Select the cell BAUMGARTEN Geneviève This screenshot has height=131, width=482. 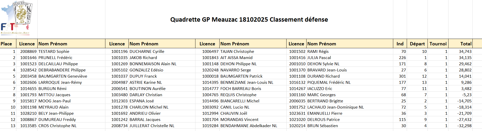coord(63,76)
